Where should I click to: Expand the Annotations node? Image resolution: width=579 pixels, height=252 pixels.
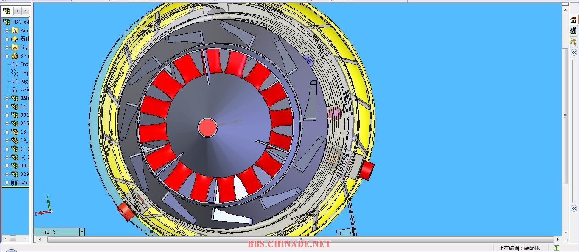click(7, 30)
